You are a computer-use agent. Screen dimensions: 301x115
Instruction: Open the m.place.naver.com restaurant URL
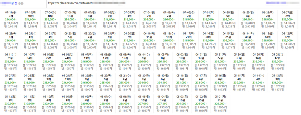(87, 3)
